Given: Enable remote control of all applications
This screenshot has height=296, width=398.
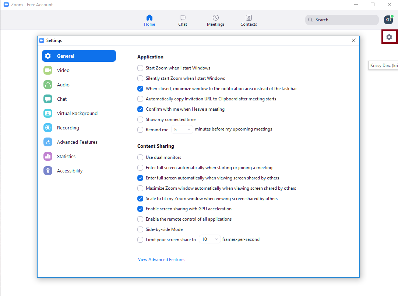Looking at the screenshot, I should [x=140, y=219].
